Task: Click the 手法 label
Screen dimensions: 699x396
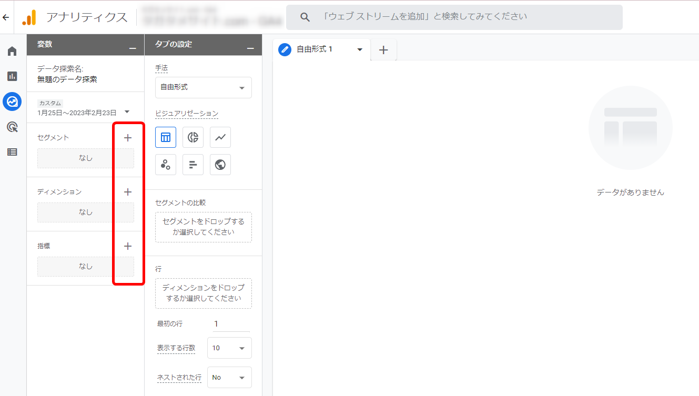Action: pyautogui.click(x=161, y=68)
